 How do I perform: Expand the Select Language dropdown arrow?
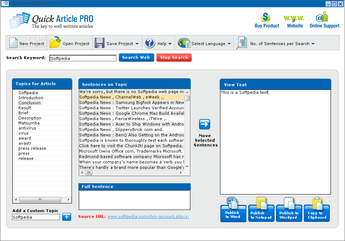[229, 44]
